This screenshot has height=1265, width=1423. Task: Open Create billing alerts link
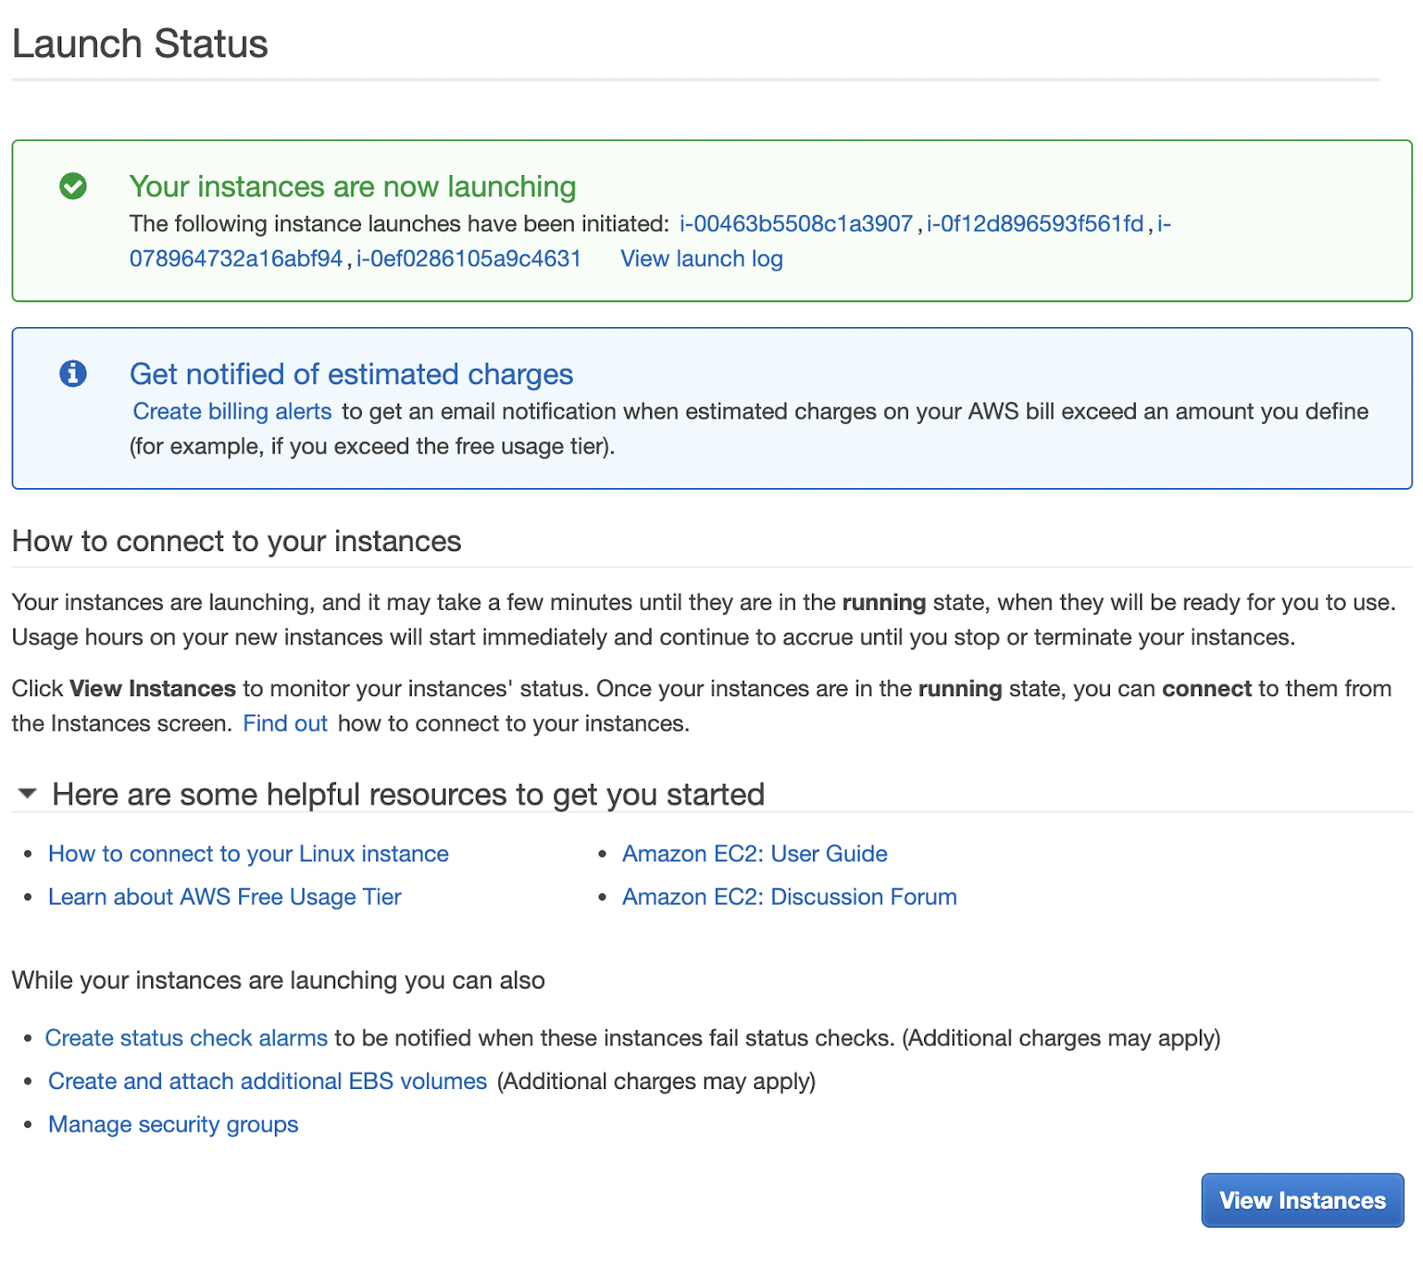pos(232,412)
